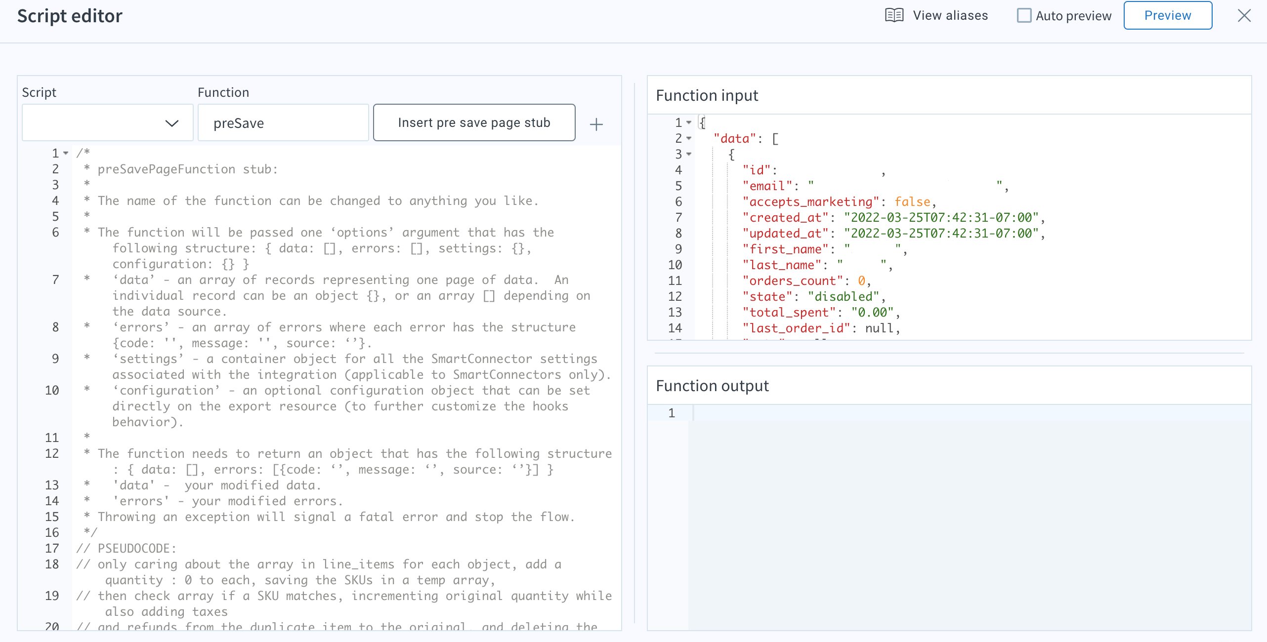
Task: Click the preSave function name field
Action: pyautogui.click(x=283, y=123)
